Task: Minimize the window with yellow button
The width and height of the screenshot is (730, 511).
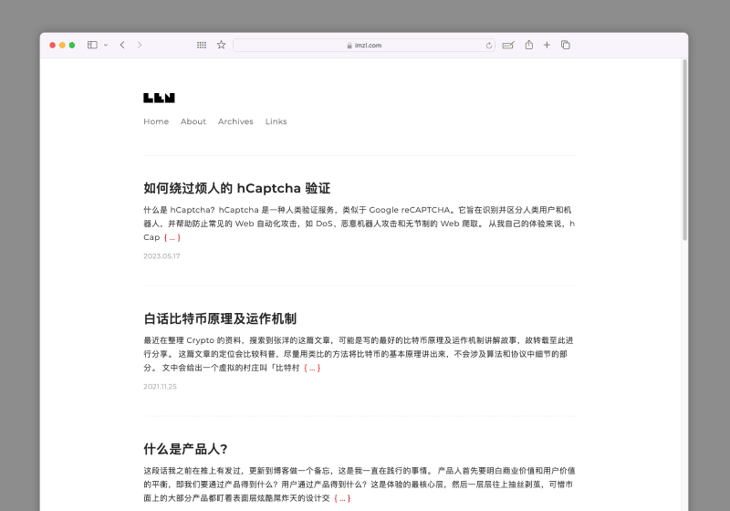Action: tap(62, 45)
